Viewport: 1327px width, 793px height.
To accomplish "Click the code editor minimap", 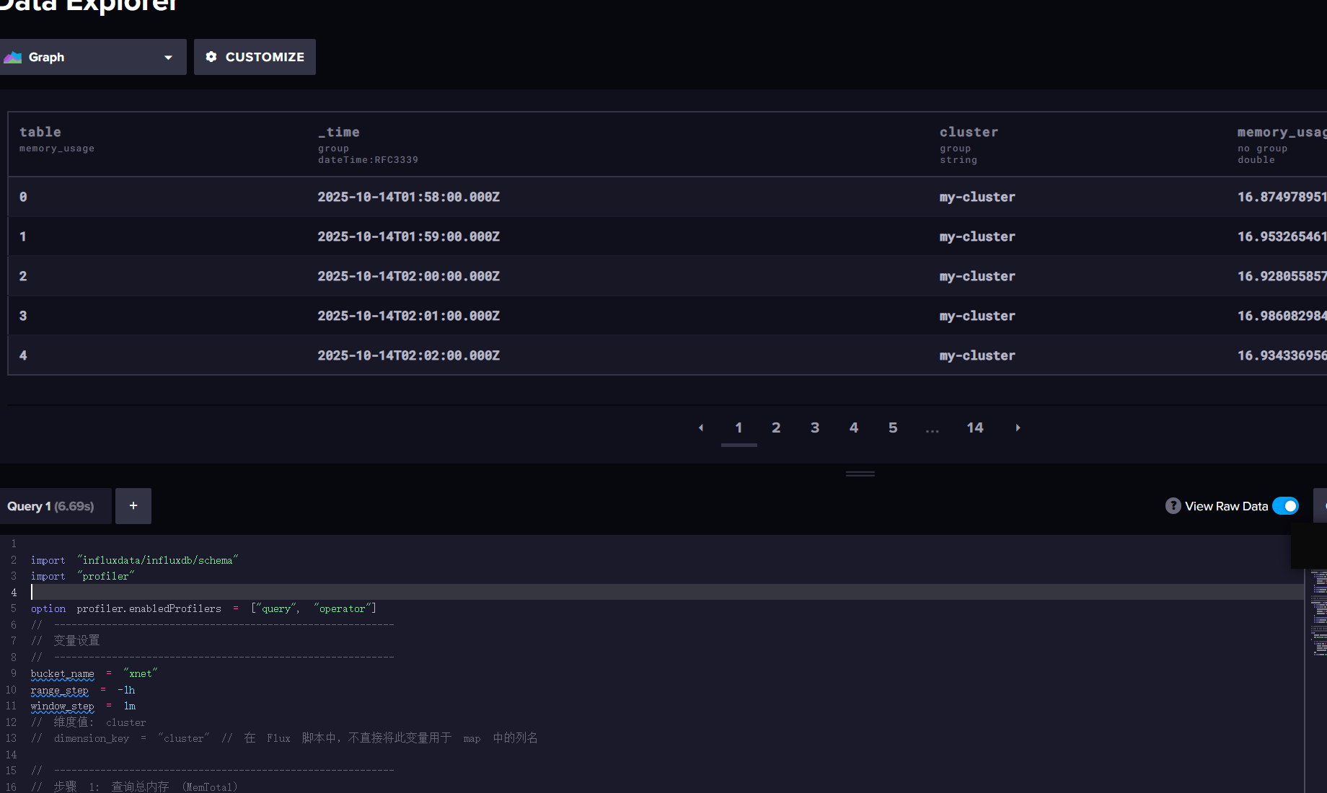I will (1318, 613).
